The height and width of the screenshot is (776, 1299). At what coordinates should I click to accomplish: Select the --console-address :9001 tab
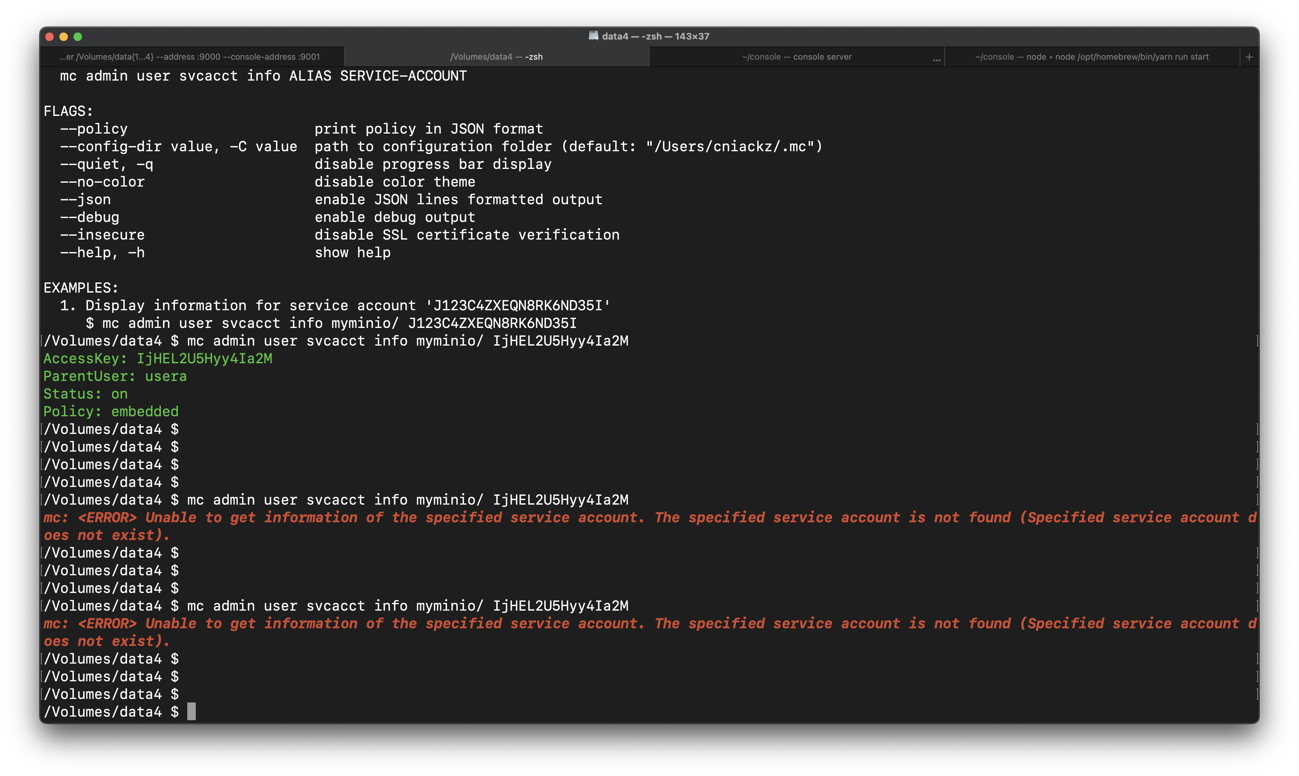pyautogui.click(x=189, y=57)
